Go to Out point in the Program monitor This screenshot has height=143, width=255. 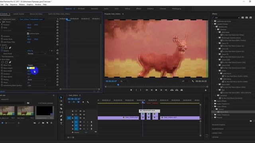click(166, 90)
